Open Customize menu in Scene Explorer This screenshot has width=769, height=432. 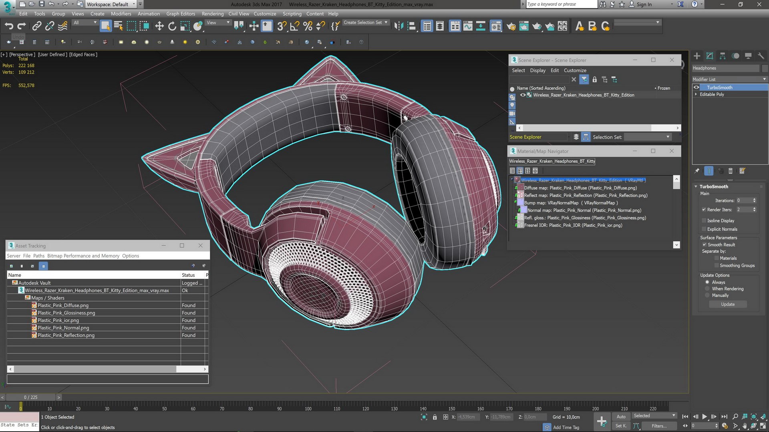click(575, 70)
